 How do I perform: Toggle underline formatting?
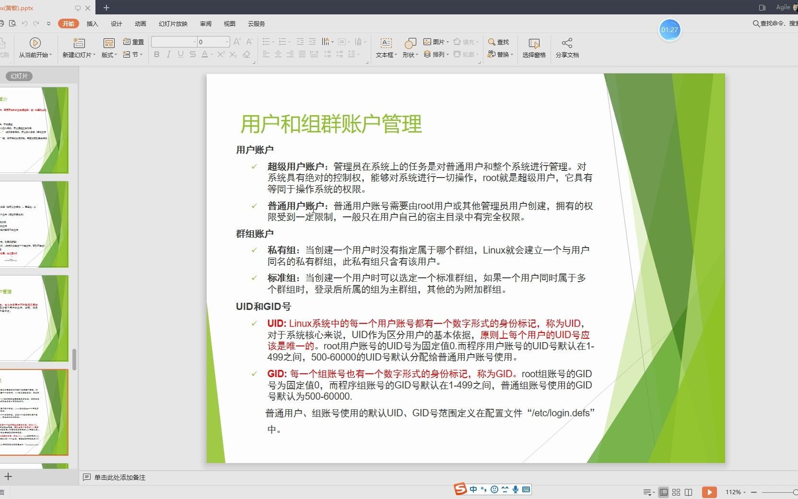point(180,54)
